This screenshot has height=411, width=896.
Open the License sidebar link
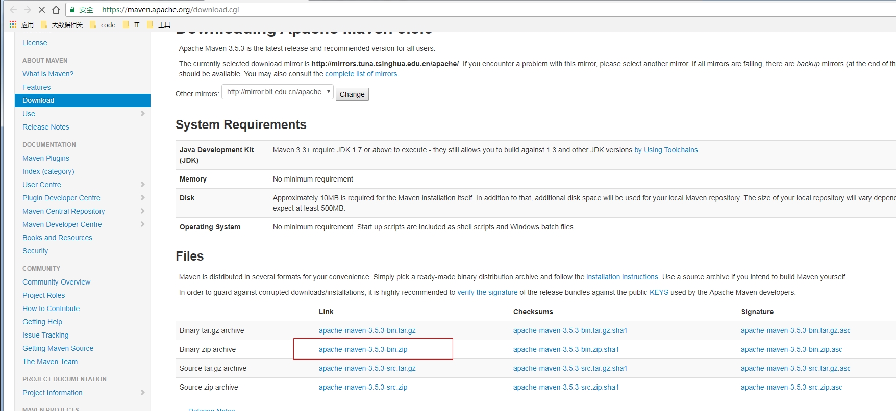35,43
